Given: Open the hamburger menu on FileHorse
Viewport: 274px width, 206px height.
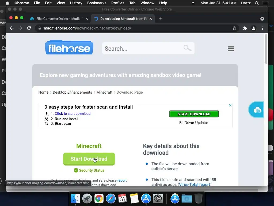Looking at the screenshot, I should [231, 49].
